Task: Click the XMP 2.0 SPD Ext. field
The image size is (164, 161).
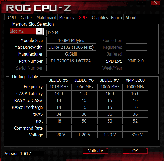Action: (136, 61)
